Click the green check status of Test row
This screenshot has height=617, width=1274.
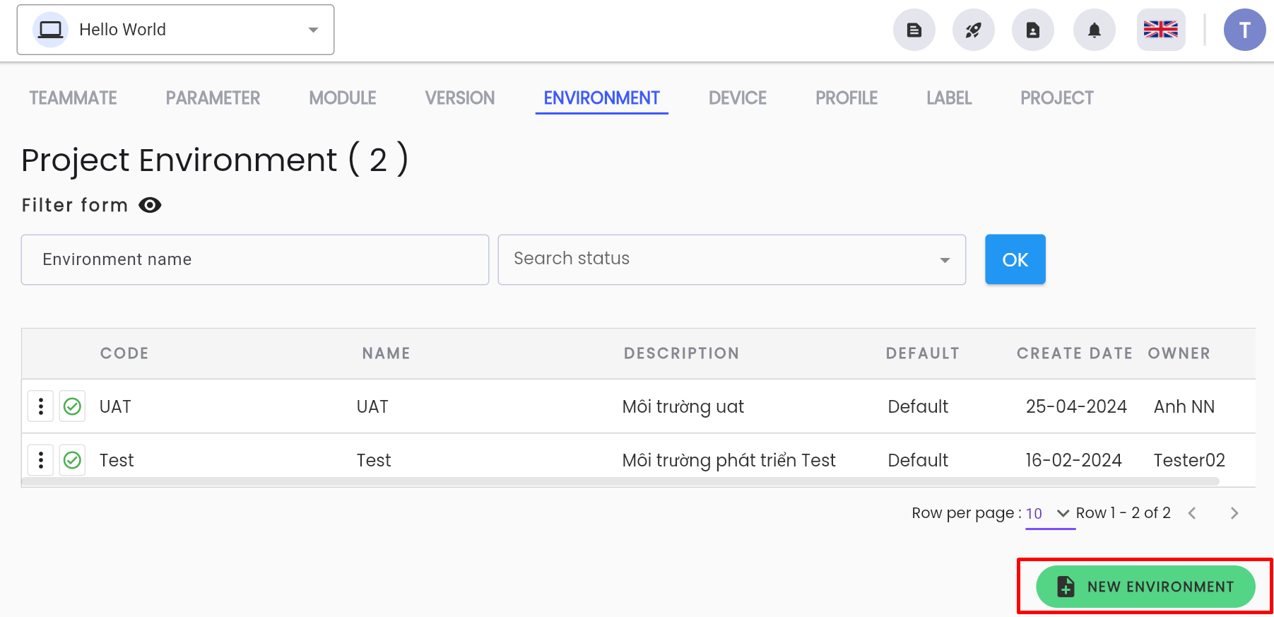coord(72,460)
